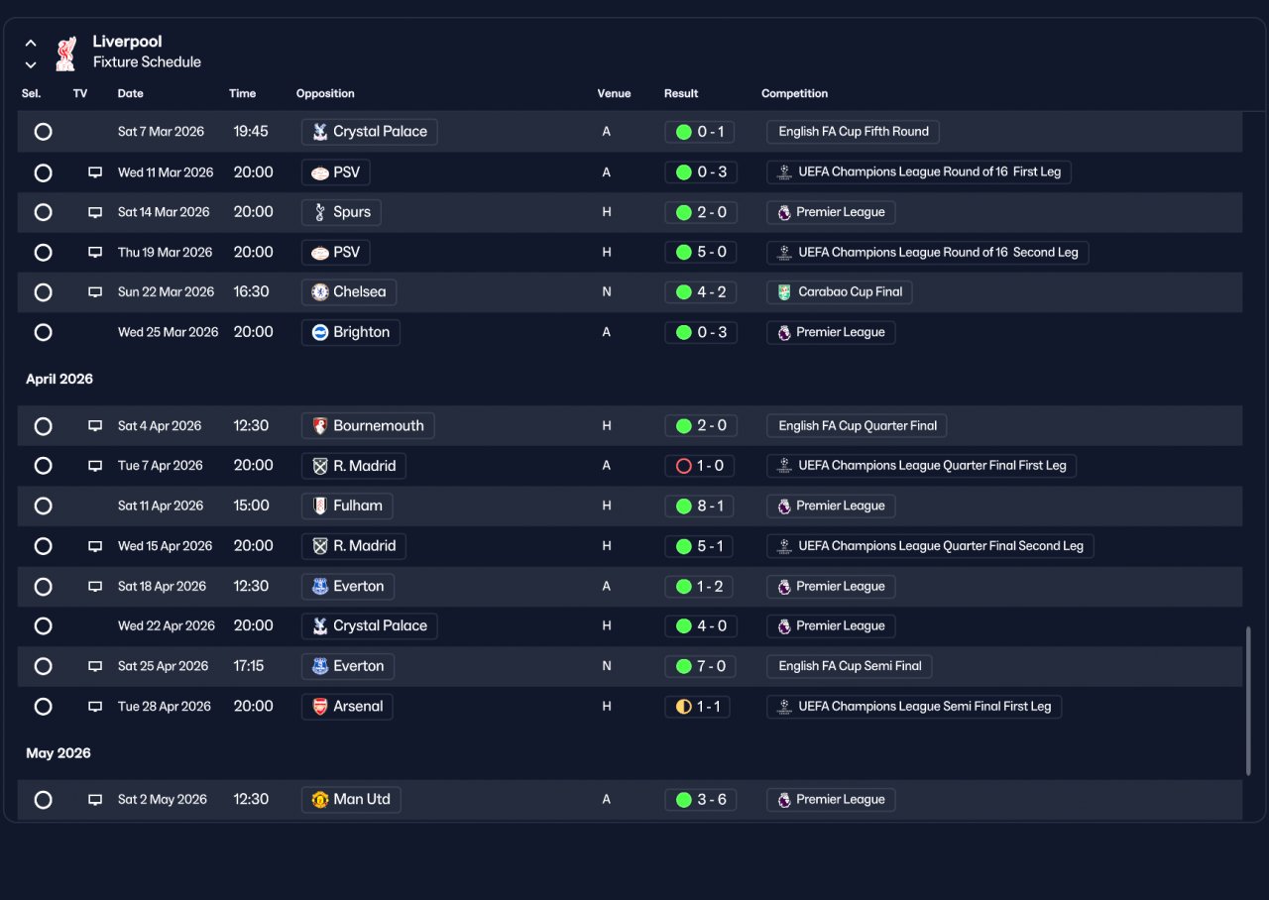Click the up chevron next to Liverpool
This screenshot has width=1269, height=900.
31,44
